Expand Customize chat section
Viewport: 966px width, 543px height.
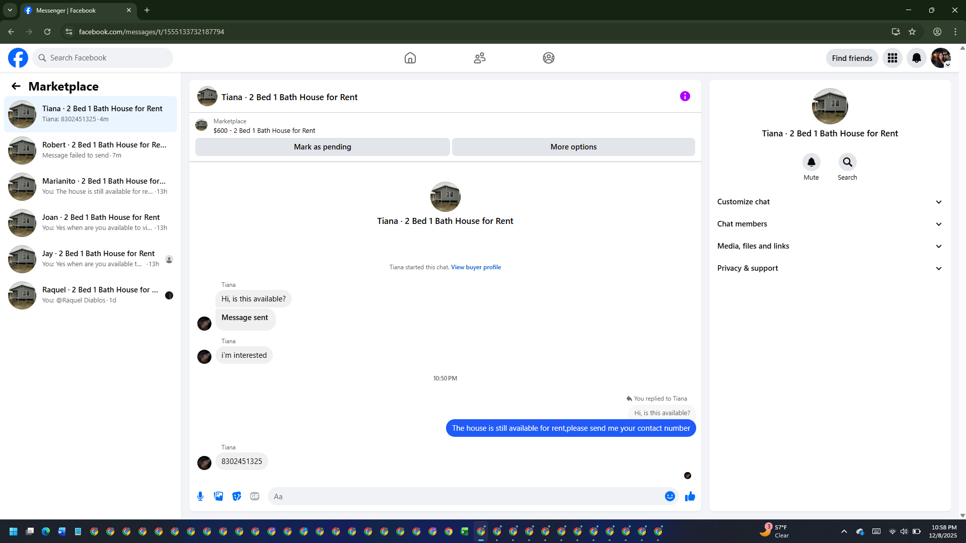(830, 202)
